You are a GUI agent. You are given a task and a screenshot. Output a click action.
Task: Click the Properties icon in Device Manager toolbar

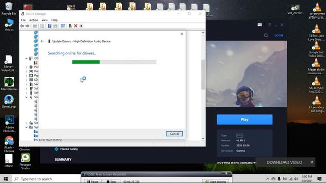pos(42,26)
